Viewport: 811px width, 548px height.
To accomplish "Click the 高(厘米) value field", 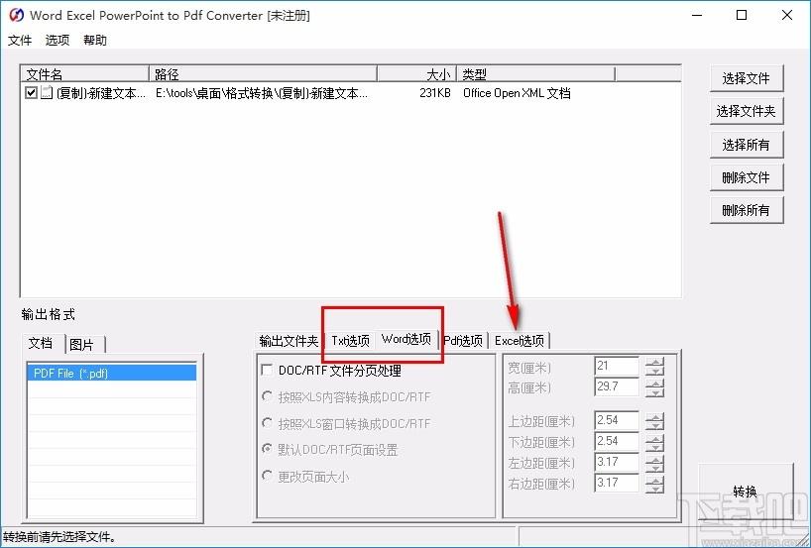I will point(617,386).
